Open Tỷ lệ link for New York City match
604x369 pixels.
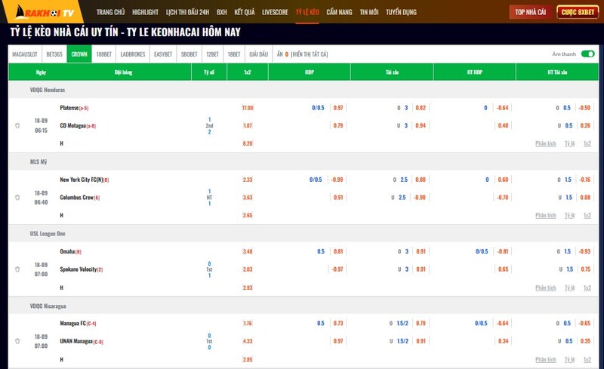tap(569, 215)
